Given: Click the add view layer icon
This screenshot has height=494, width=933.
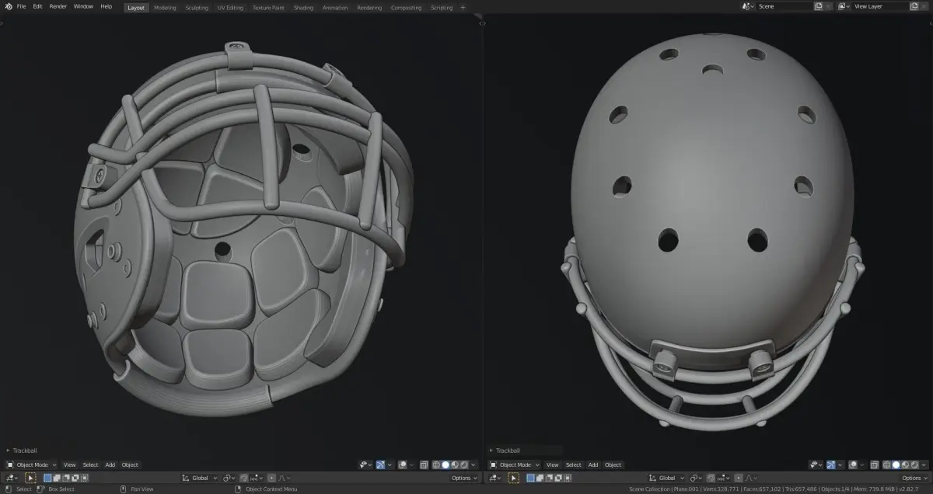Looking at the screenshot, I should [914, 6].
